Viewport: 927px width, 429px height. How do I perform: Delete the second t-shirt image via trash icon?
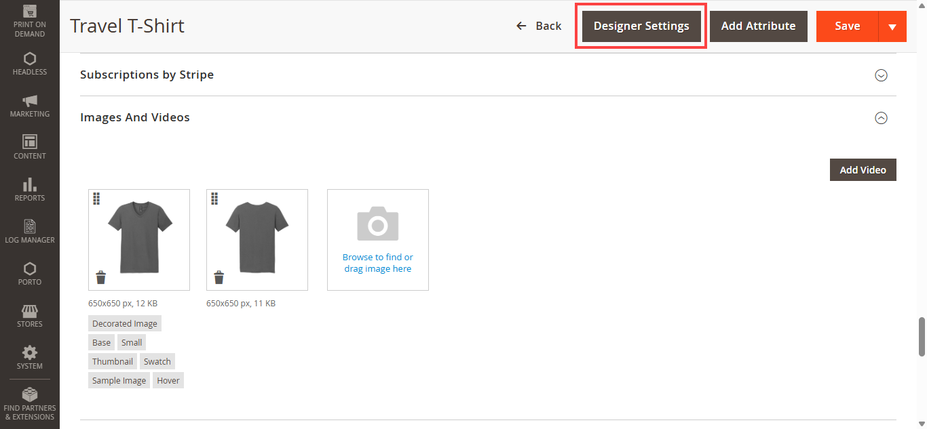(x=219, y=277)
